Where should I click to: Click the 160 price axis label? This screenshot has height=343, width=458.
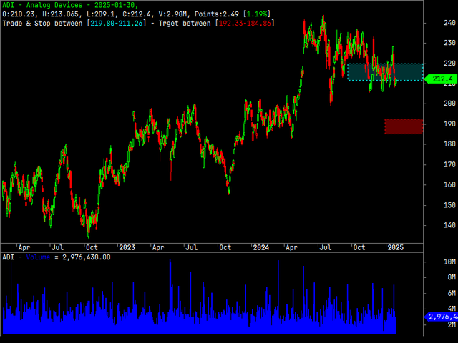click(x=449, y=184)
